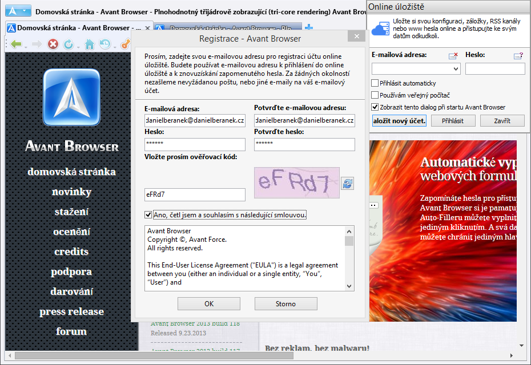Enable Přihlásit automaticky checkbox
This screenshot has height=365, width=531.
[375, 83]
